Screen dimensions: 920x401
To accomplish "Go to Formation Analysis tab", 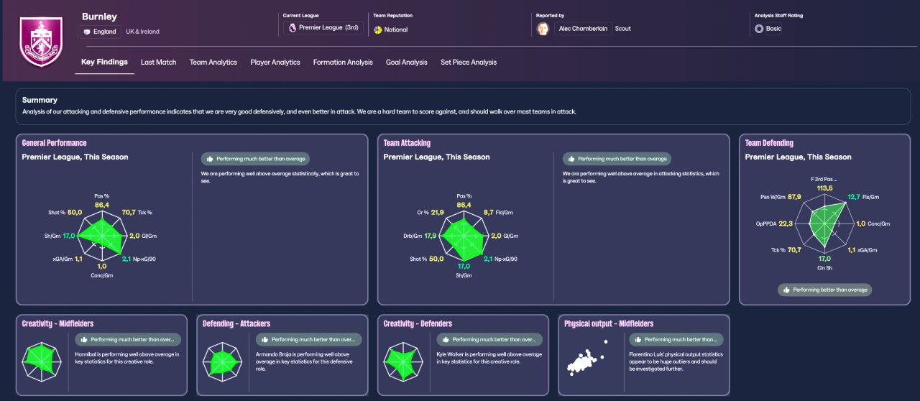I will (x=343, y=63).
